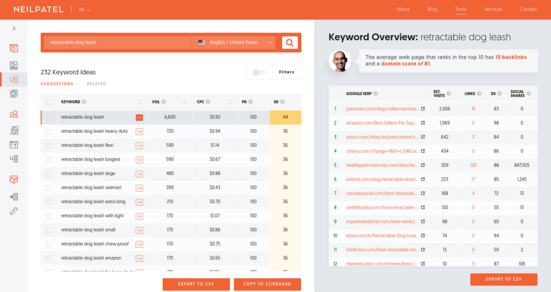The width and height of the screenshot is (551, 292).
Task: Click EXPORT TO CSV below keyword ideas table
Action: coord(196,284)
